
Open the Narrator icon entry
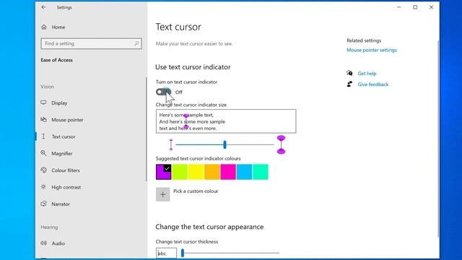43,204
